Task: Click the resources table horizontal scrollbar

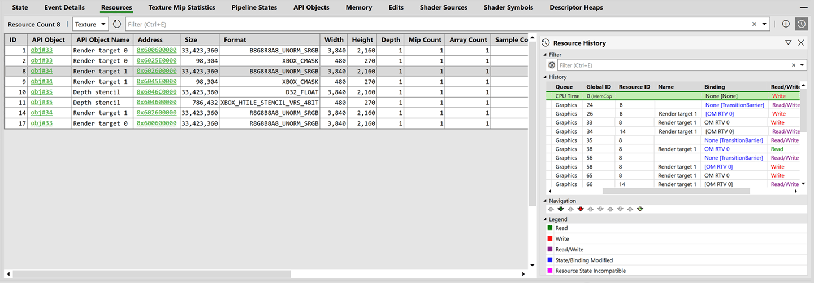Action: click(153, 274)
